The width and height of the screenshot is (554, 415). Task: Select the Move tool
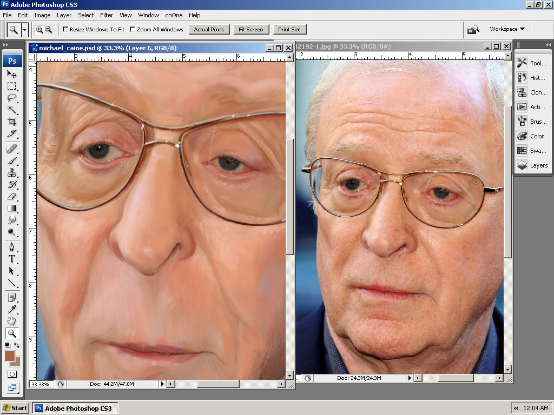pos(12,73)
